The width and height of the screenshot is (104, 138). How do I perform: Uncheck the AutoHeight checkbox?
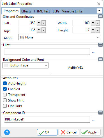pyautogui.click(x=5, y=83)
